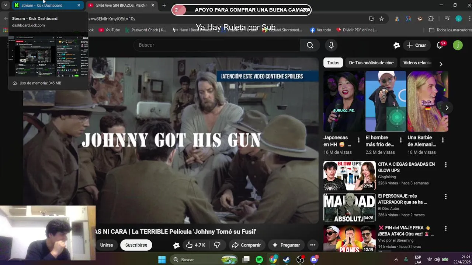
Task: Click the Preguntar button
Action: pyautogui.click(x=286, y=245)
